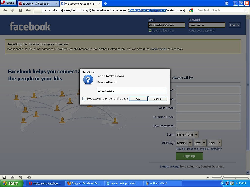
Task: Click the facebook logo
Action: (x=30, y=26)
